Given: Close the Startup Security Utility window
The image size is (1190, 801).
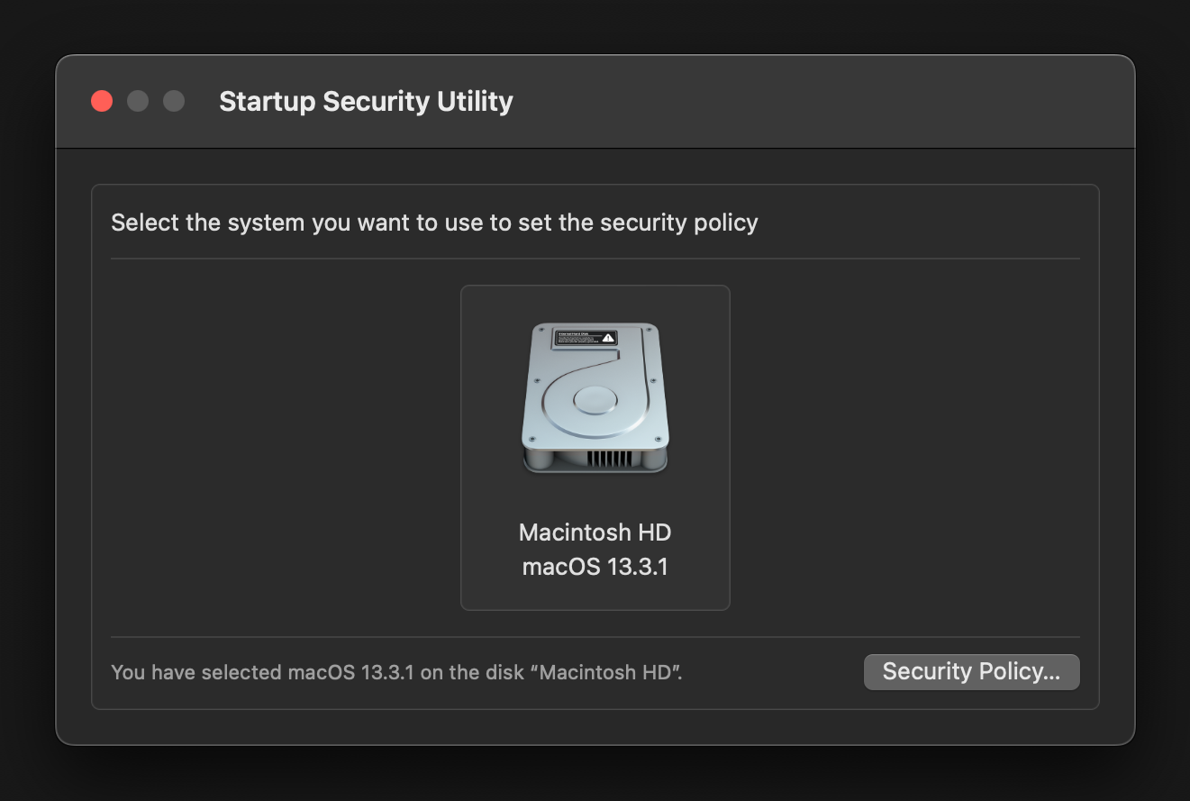Looking at the screenshot, I should (x=102, y=101).
